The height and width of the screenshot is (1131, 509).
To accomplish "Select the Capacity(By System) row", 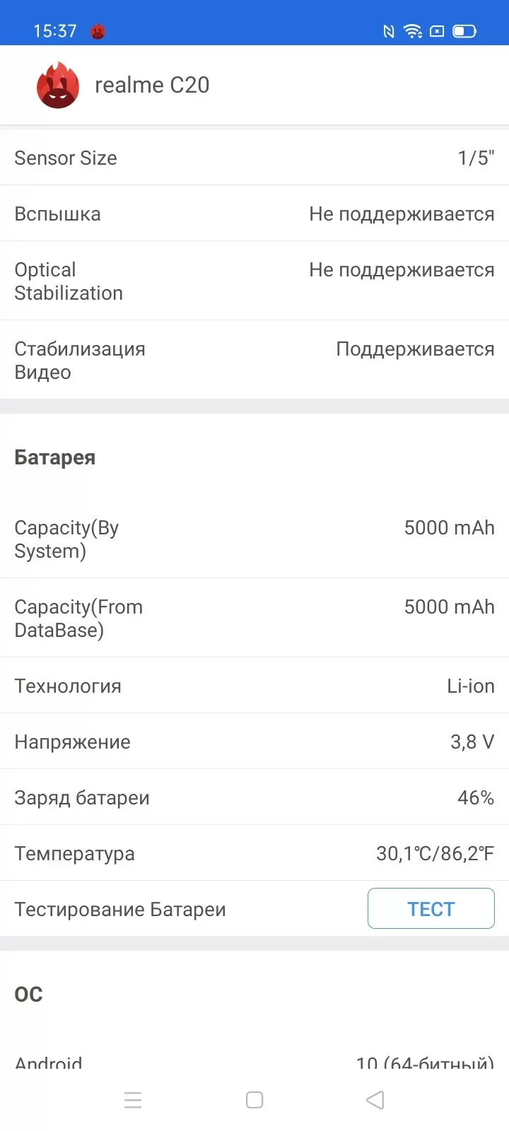I will (x=255, y=539).
